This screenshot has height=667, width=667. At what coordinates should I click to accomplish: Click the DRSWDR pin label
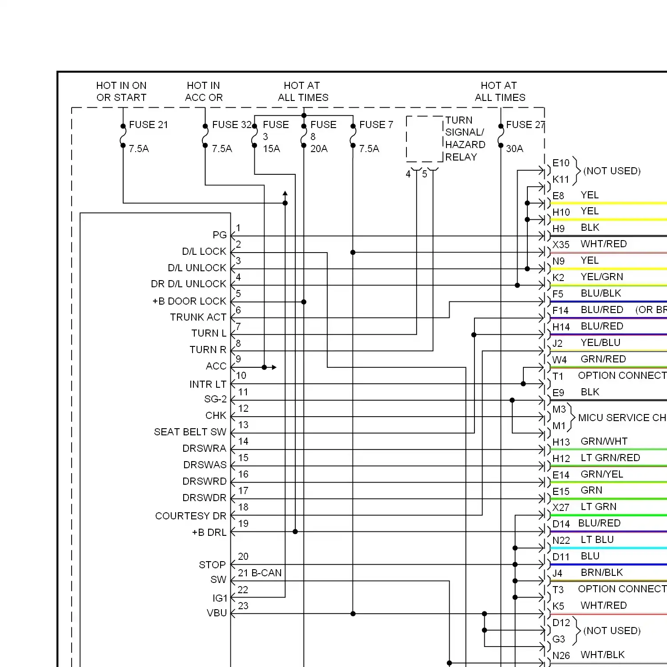205,498
